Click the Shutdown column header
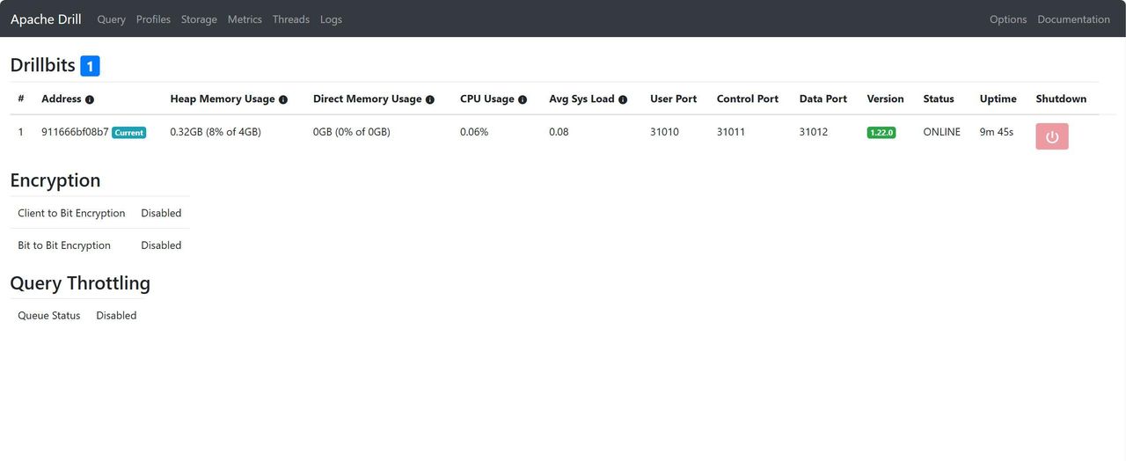This screenshot has height=461, width=1126. [x=1062, y=99]
